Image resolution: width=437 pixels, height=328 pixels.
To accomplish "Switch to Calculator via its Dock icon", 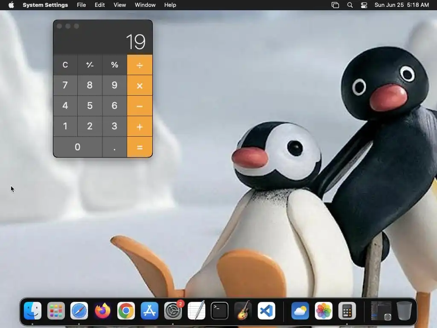I will click(x=347, y=311).
